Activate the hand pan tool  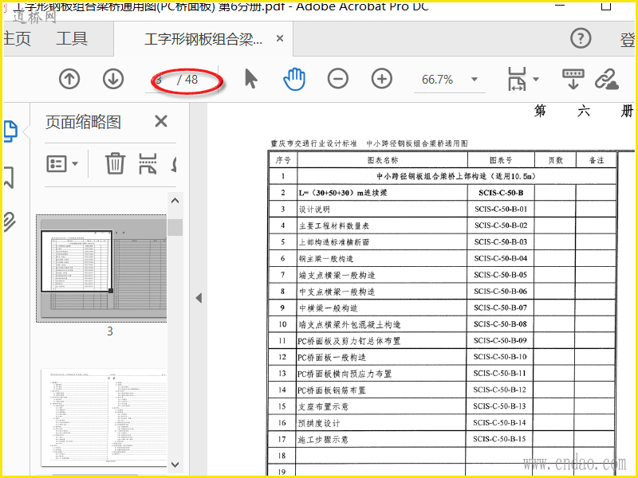294,79
